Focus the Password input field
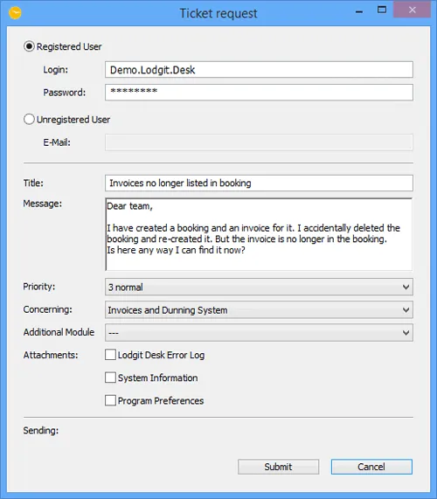 pos(259,93)
